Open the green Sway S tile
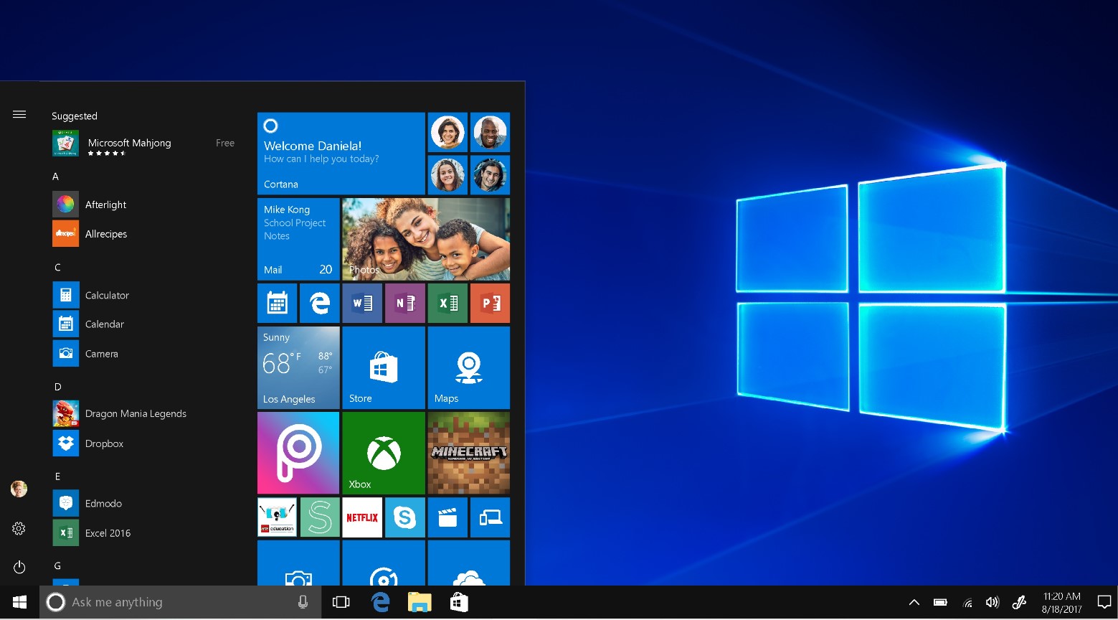 pos(319,517)
